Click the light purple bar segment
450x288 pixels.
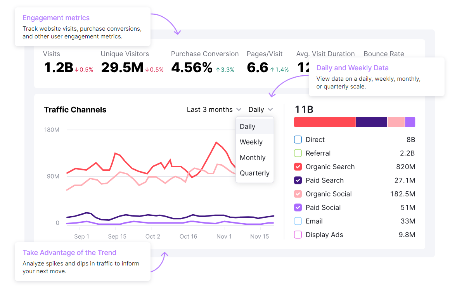[x=410, y=122]
